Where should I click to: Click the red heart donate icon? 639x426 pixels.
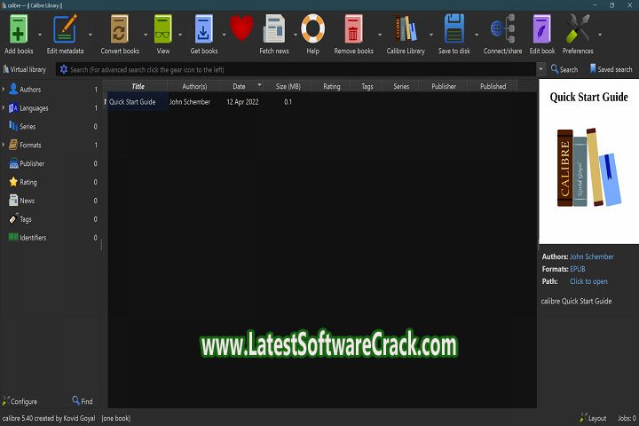tap(241, 29)
